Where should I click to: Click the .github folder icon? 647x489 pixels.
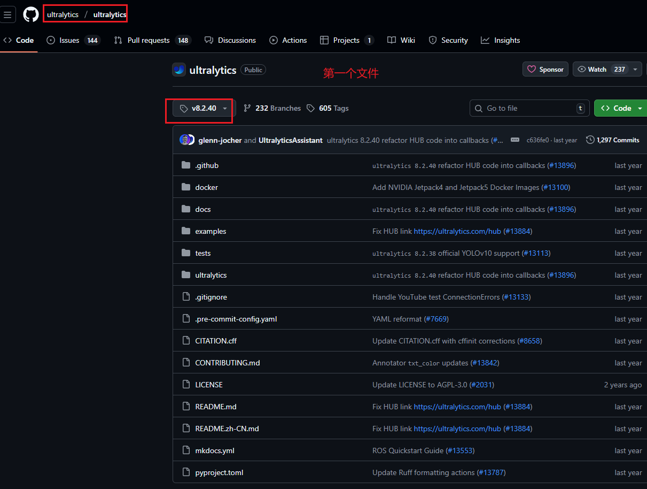click(186, 165)
